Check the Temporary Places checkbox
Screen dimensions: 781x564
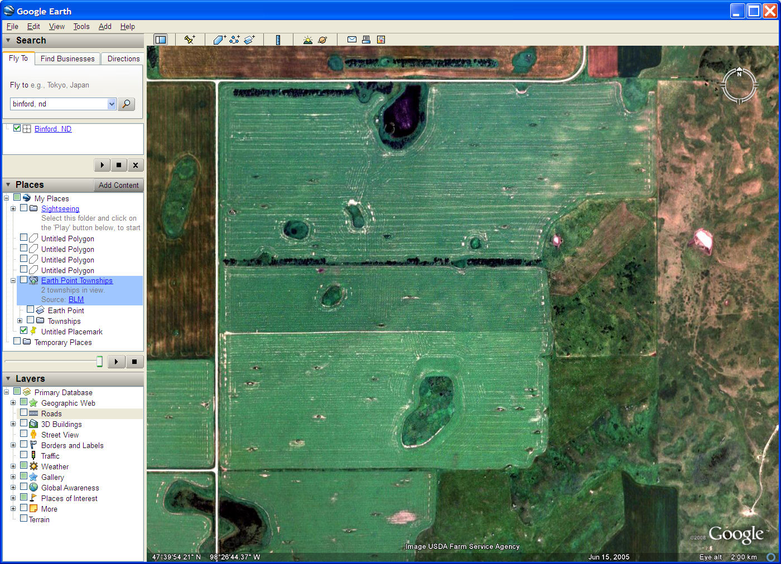(17, 341)
